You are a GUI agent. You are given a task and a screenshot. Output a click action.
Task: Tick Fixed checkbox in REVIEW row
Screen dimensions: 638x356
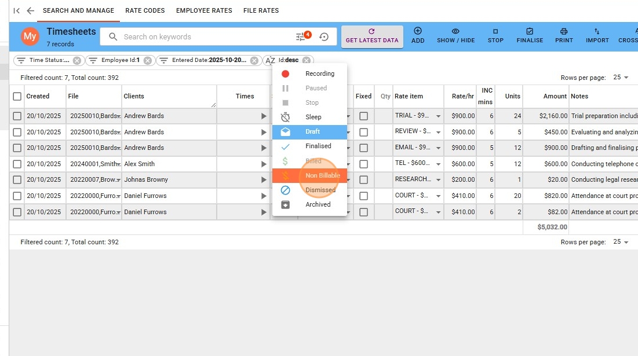pyautogui.click(x=364, y=133)
